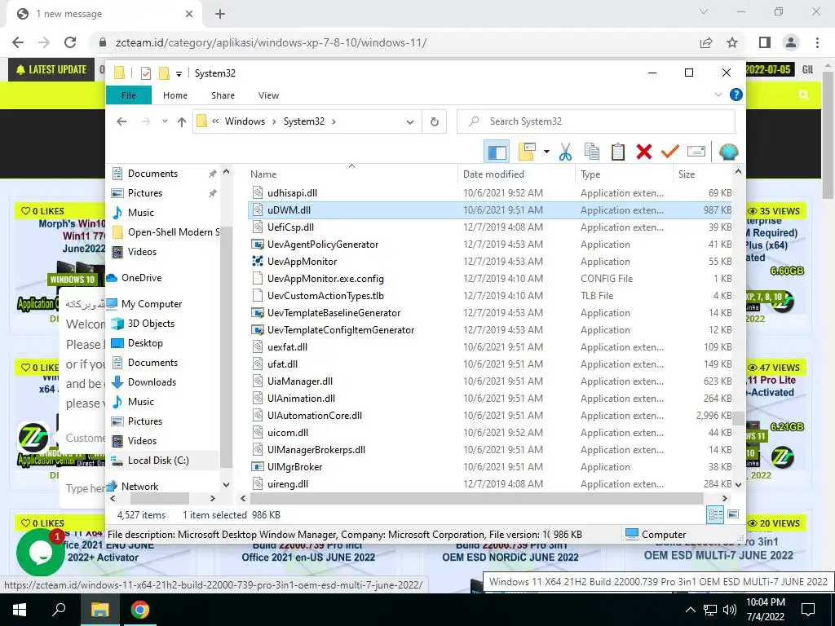The image size is (835, 626).
Task: Sort files by Type column
Action: [624, 174]
